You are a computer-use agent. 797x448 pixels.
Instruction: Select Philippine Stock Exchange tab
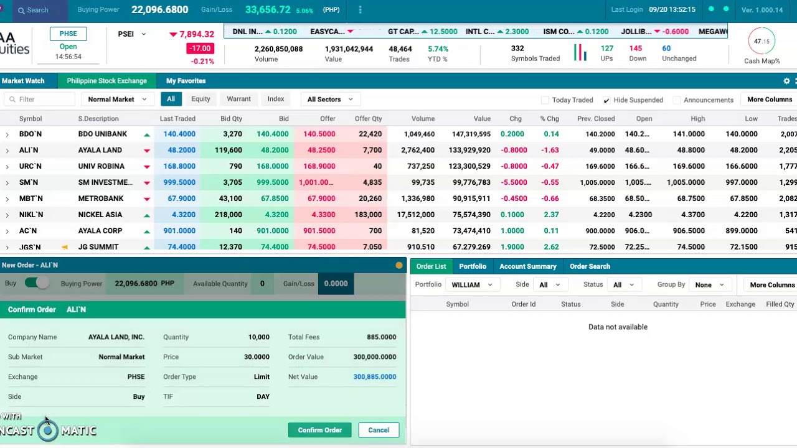pyautogui.click(x=107, y=81)
